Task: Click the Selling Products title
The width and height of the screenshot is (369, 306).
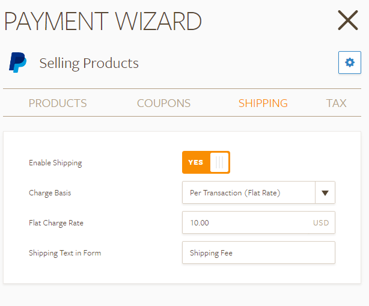Action: coord(89,63)
